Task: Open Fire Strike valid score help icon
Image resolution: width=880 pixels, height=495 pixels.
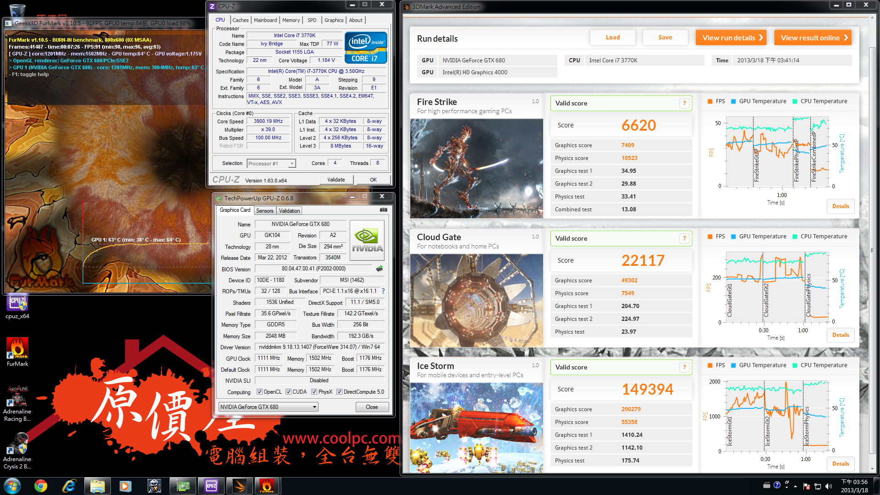Action: [x=684, y=103]
